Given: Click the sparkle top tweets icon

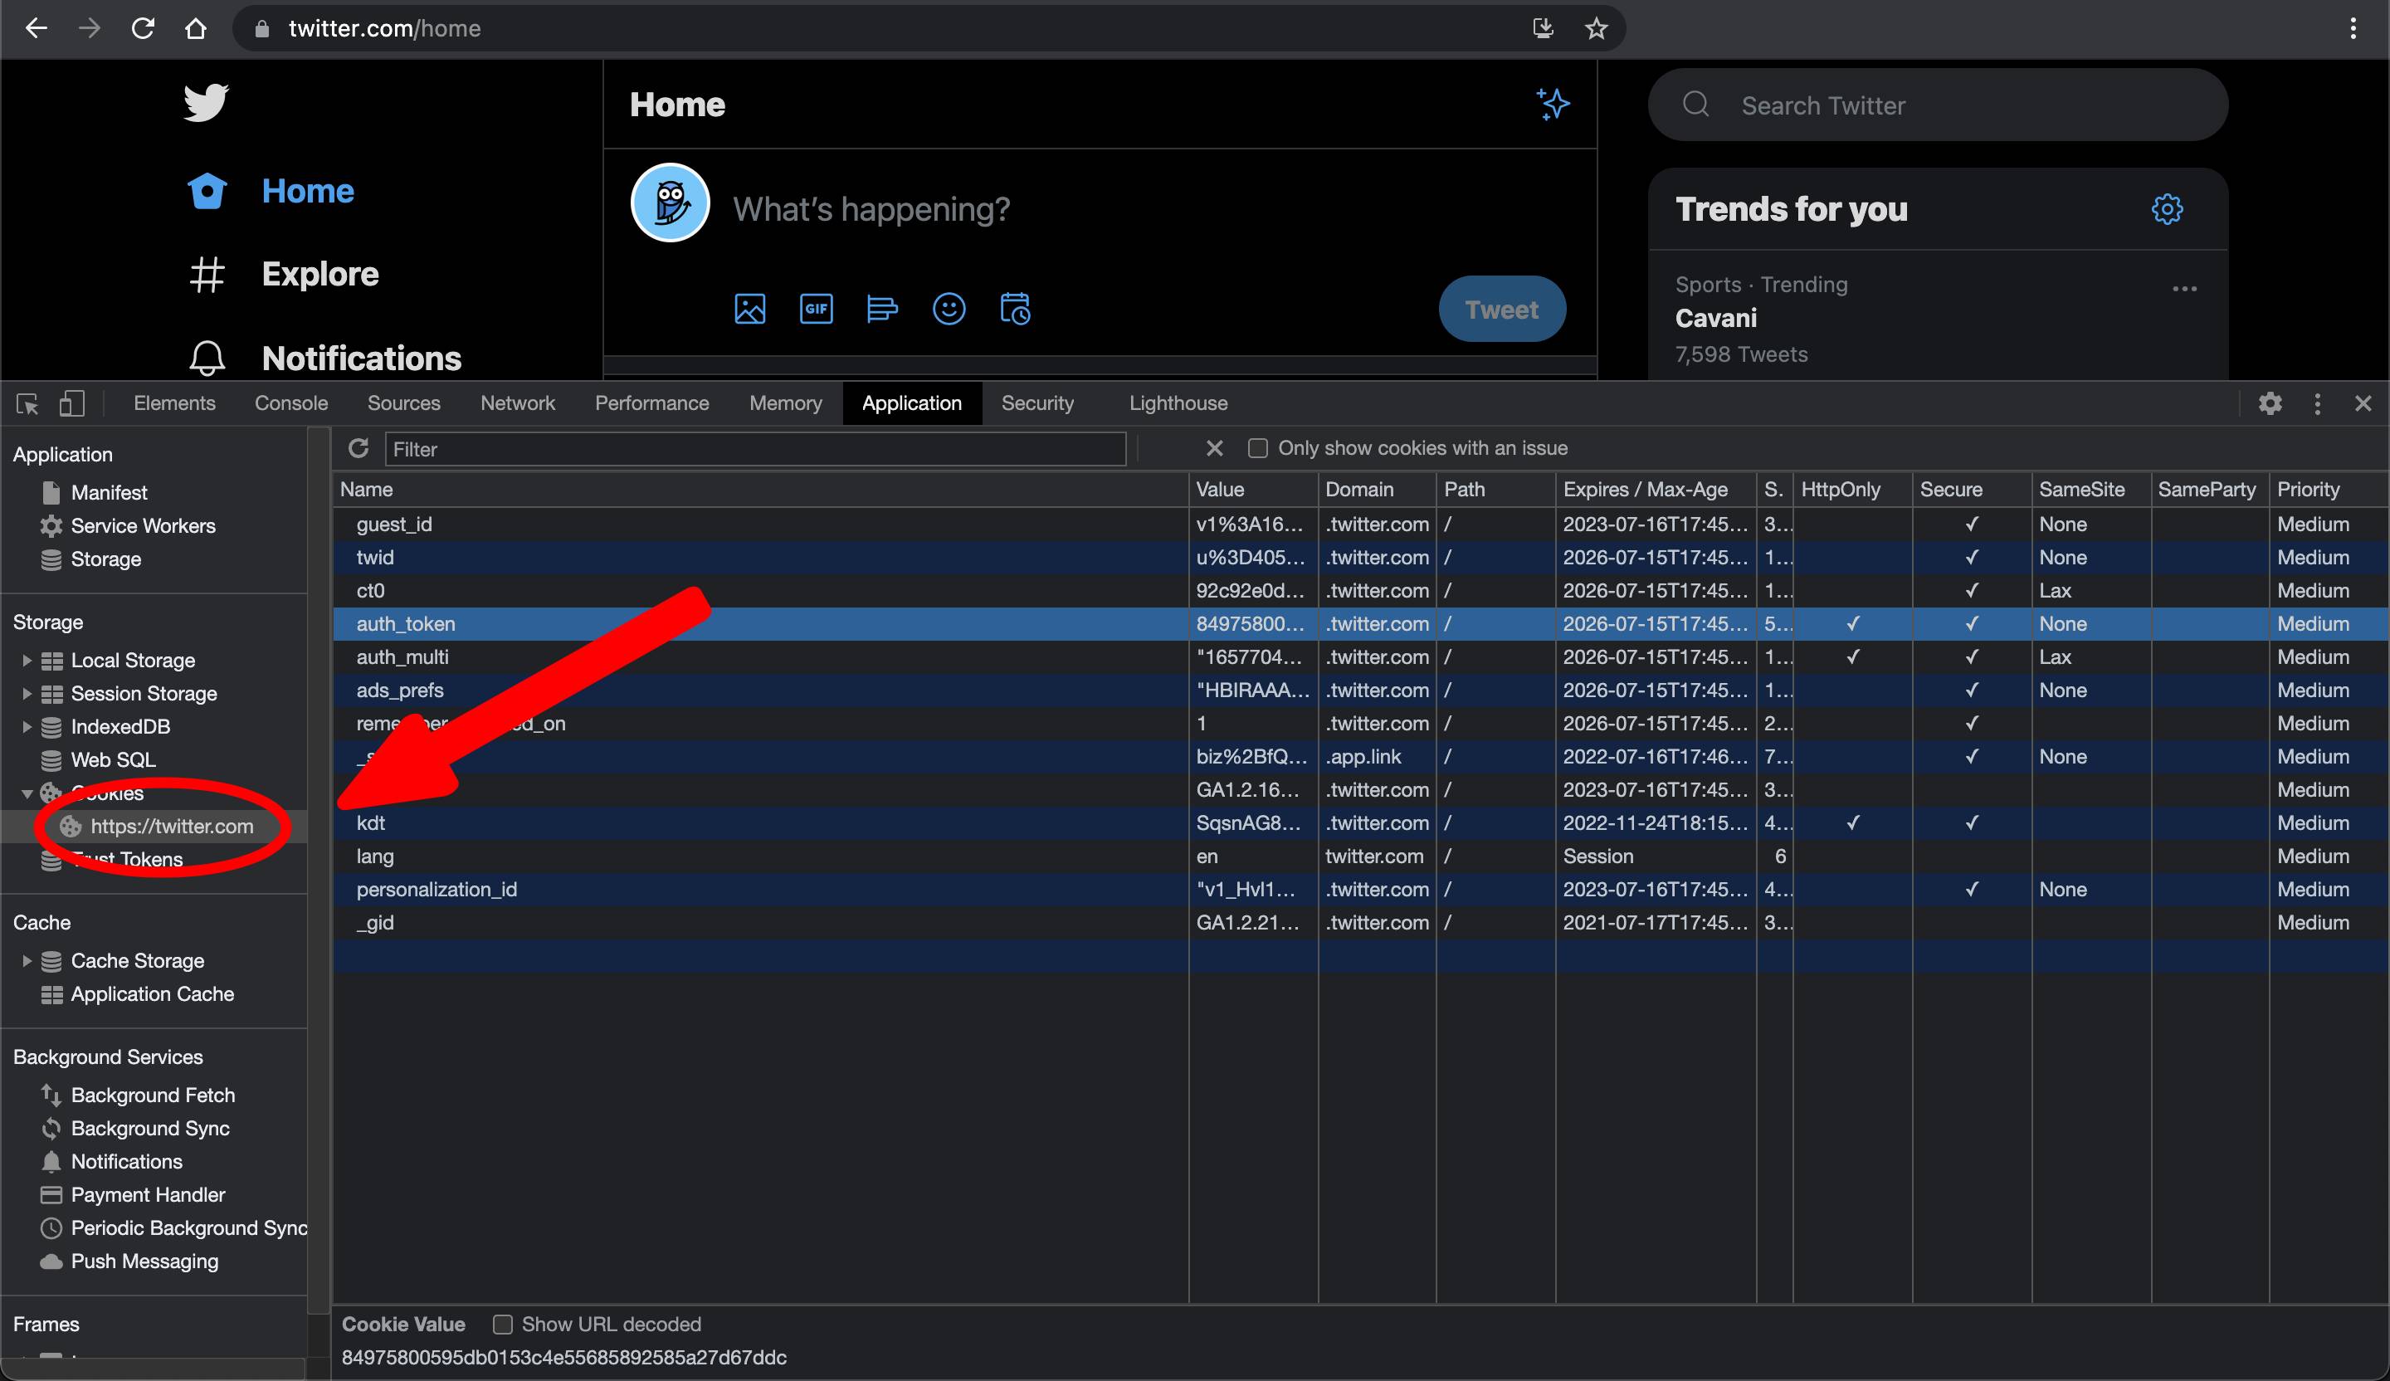Looking at the screenshot, I should [1553, 104].
